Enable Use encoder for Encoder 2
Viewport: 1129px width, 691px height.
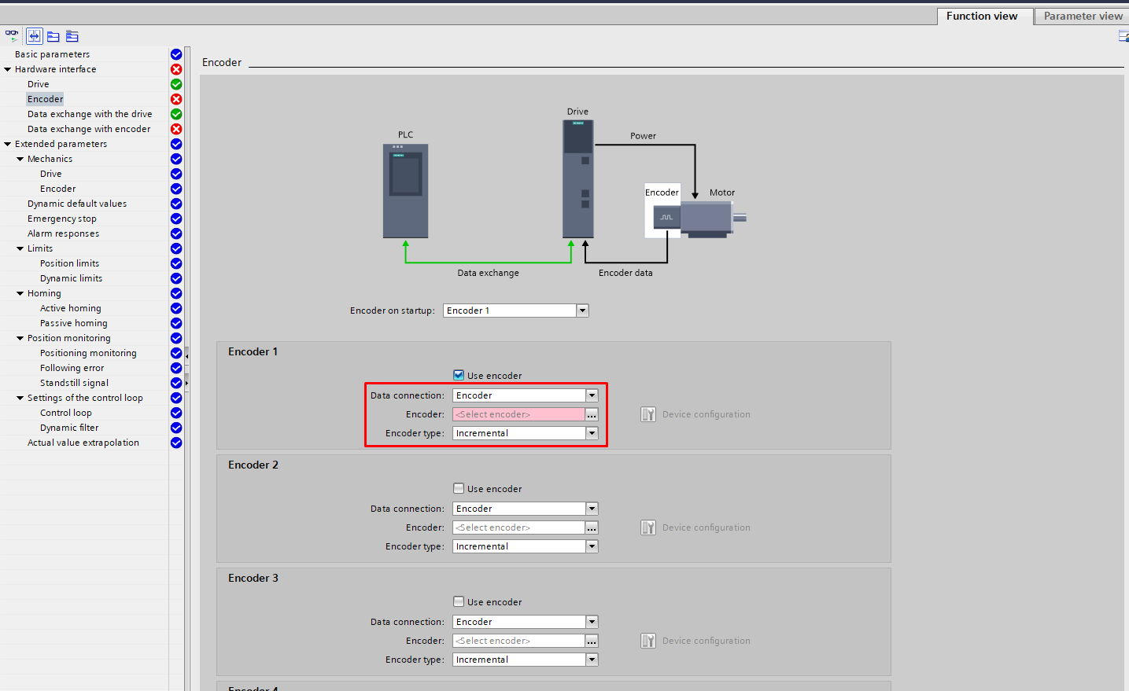tap(459, 488)
